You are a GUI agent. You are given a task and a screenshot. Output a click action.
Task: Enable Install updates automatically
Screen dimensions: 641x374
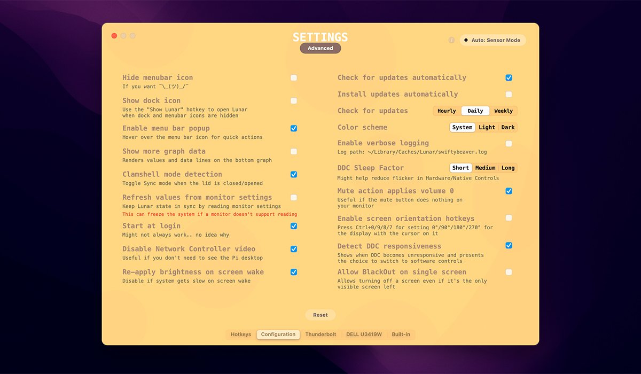[509, 95]
